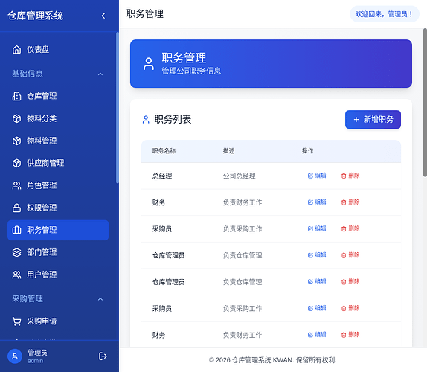Click the 新增职务 button
The height and width of the screenshot is (372, 427).
[x=373, y=119]
